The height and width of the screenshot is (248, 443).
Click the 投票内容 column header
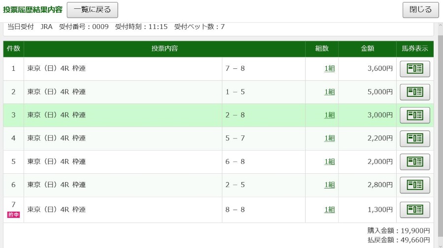pos(164,49)
